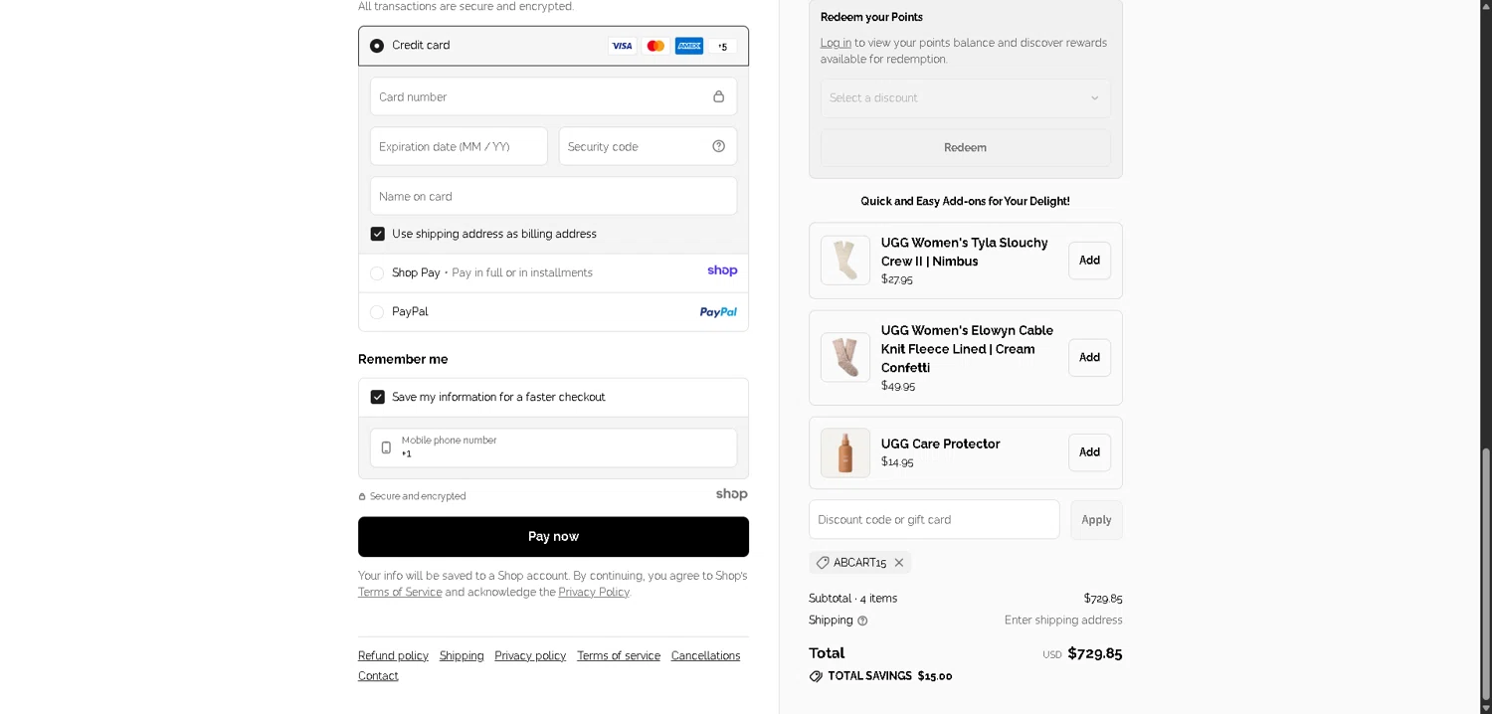
Task: Open the Terms of Service link under Pay now
Action: coord(400,593)
